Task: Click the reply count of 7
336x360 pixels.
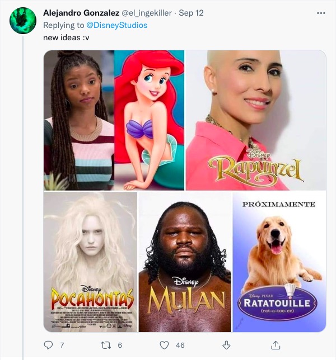Action: point(62,345)
